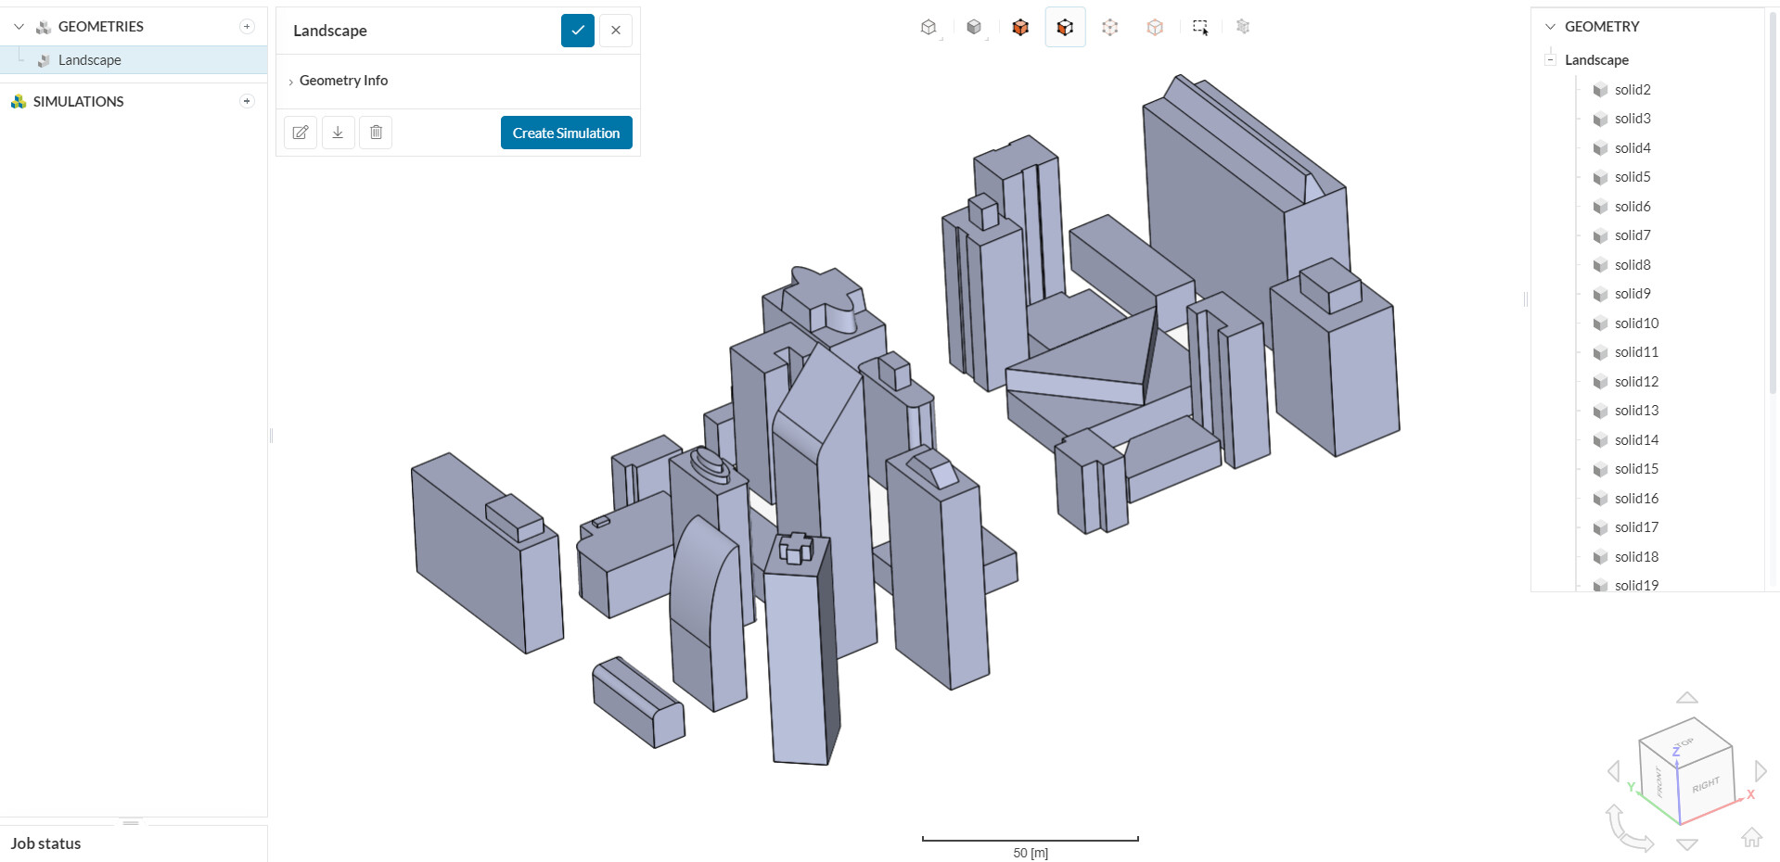Click the cube icon beside solid15
1780x862 pixels.
click(x=1600, y=469)
